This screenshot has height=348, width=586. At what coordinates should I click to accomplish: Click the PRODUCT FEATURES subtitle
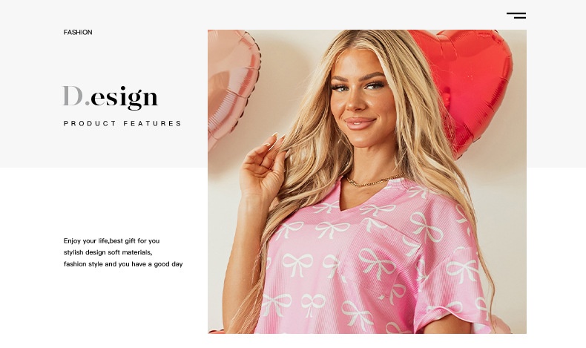(122, 123)
